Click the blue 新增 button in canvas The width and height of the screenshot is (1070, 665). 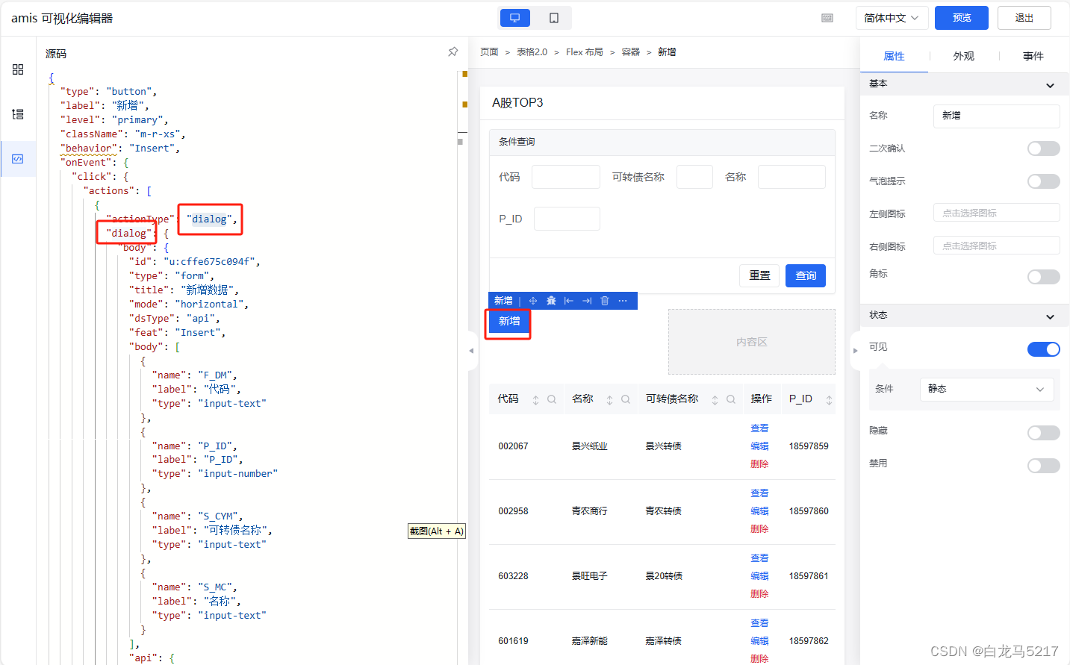coord(509,321)
